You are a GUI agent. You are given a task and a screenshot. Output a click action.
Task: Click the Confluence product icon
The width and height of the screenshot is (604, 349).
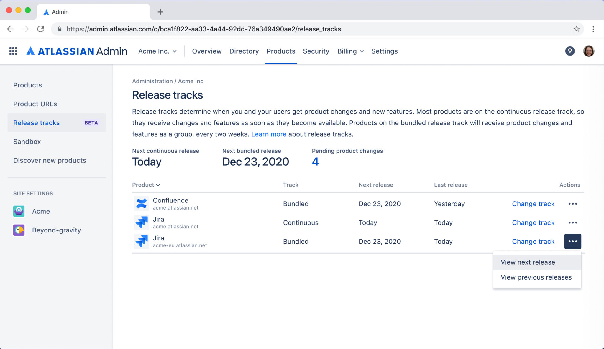click(x=142, y=204)
